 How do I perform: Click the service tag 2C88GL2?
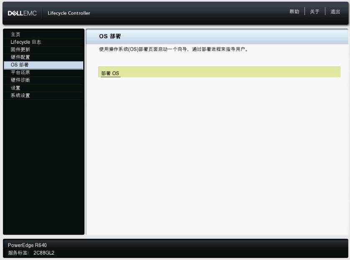point(44,253)
